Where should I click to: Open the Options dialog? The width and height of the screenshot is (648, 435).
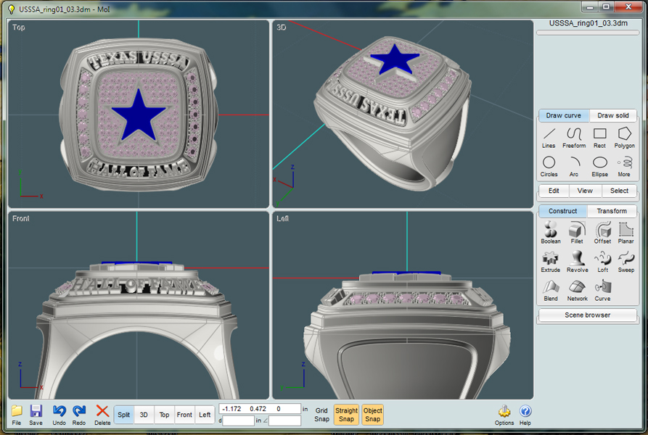(504, 415)
